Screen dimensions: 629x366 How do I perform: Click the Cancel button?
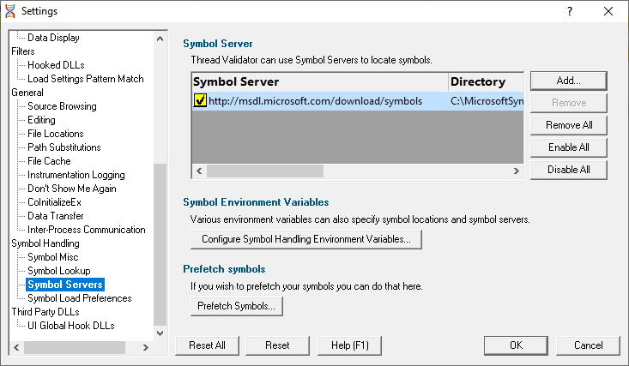click(588, 345)
